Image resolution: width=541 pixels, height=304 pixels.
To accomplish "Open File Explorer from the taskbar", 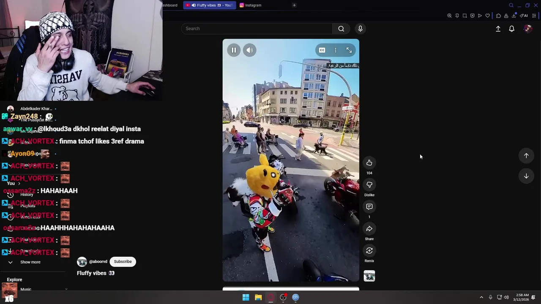I will 258,297.
